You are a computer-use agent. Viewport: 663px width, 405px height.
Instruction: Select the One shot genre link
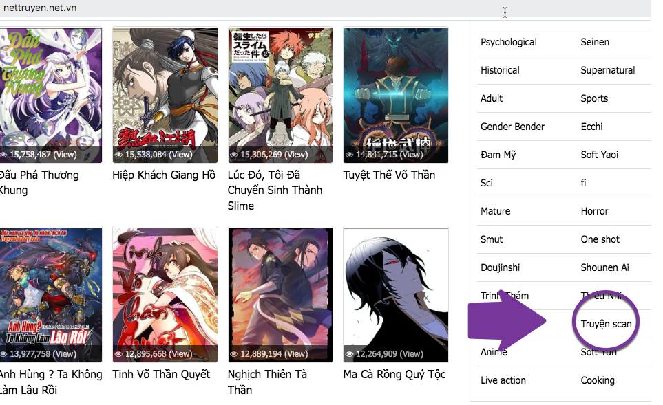[x=600, y=239]
